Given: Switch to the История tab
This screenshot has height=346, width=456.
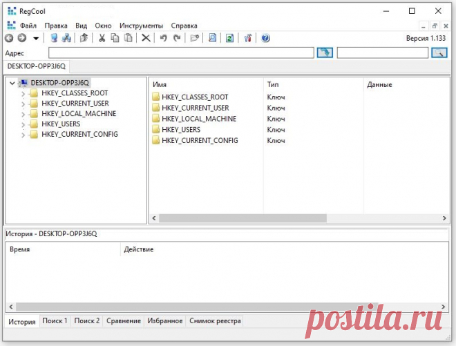Looking at the screenshot, I should pyautogui.click(x=22, y=322).
